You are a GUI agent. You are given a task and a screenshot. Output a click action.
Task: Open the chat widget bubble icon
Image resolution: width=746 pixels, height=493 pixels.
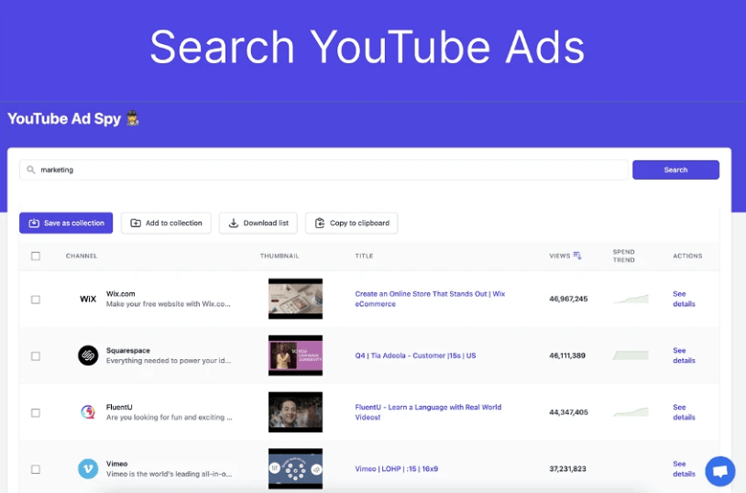[720, 471]
